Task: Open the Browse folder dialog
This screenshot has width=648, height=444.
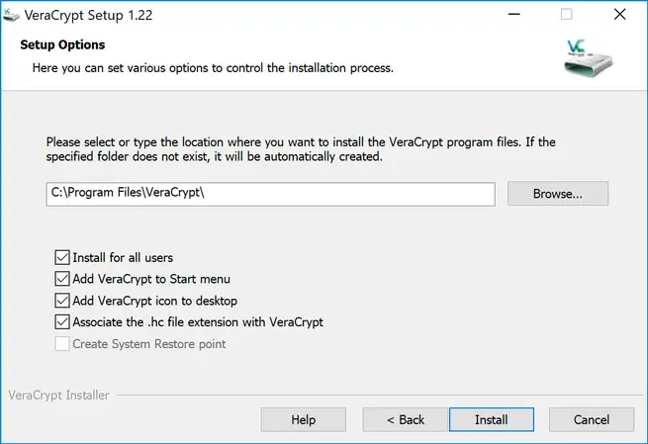Action: [557, 194]
